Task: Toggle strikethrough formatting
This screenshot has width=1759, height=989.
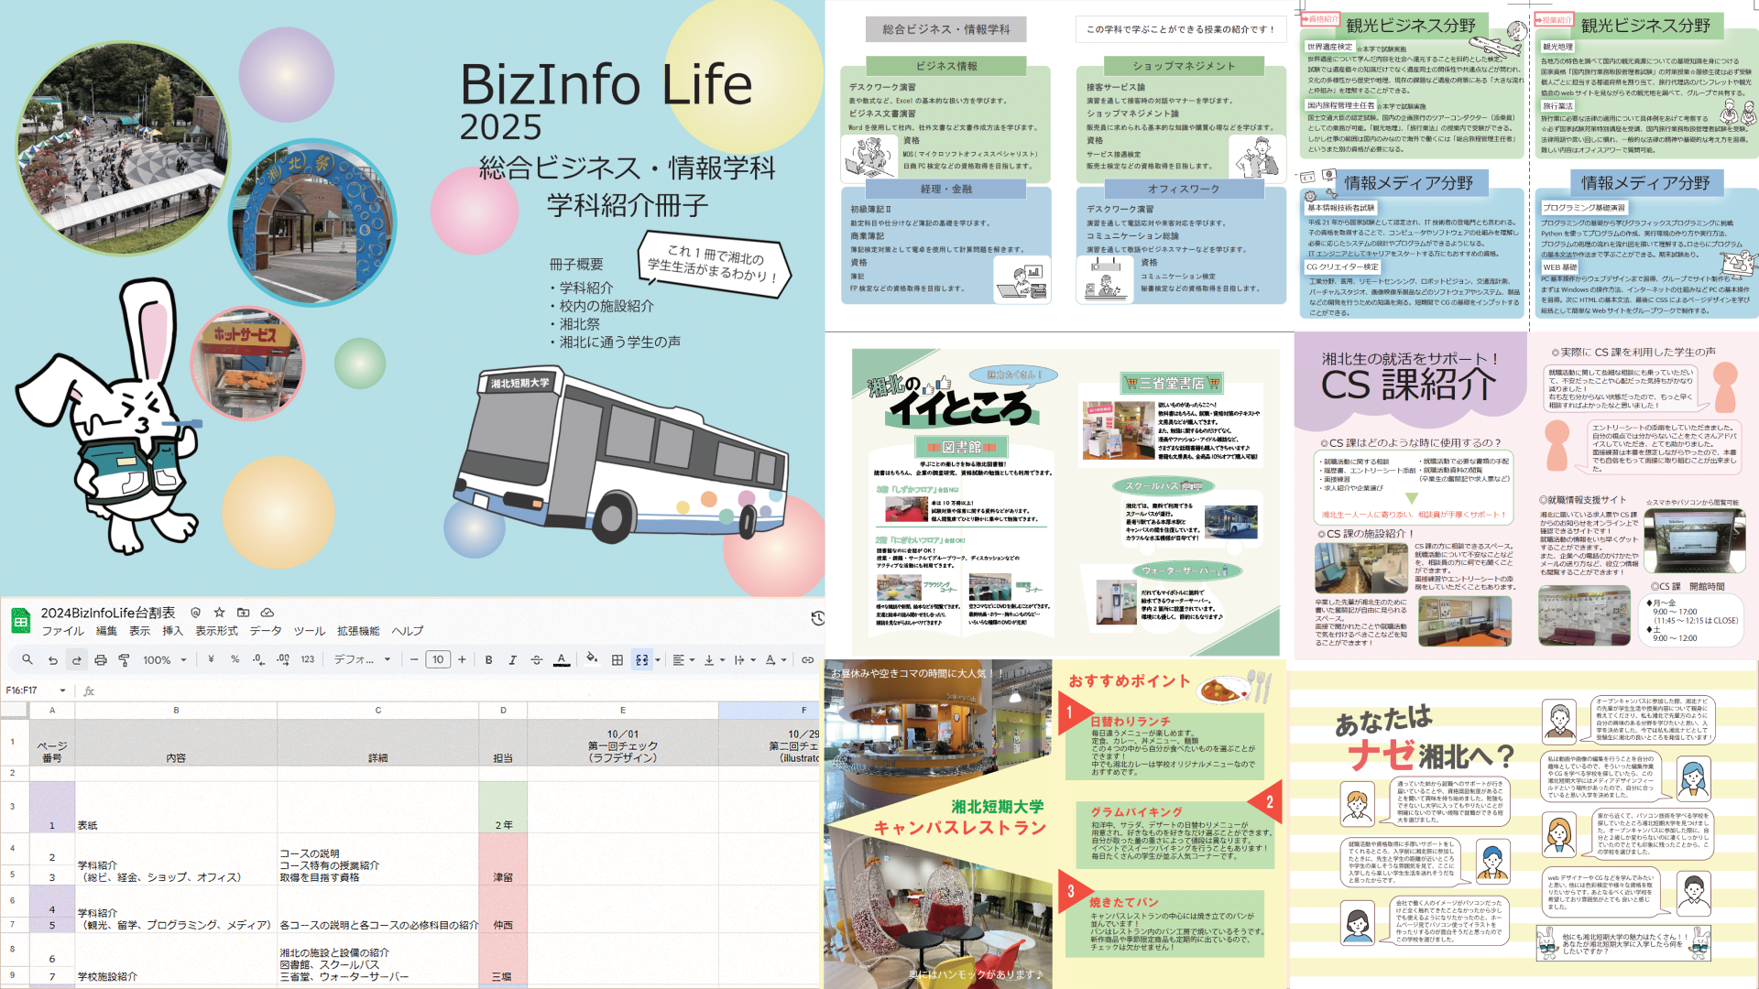Action: coord(537,659)
